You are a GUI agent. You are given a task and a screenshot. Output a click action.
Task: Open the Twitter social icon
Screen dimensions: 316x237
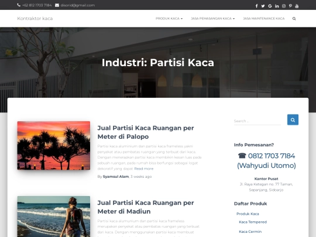point(263,6)
